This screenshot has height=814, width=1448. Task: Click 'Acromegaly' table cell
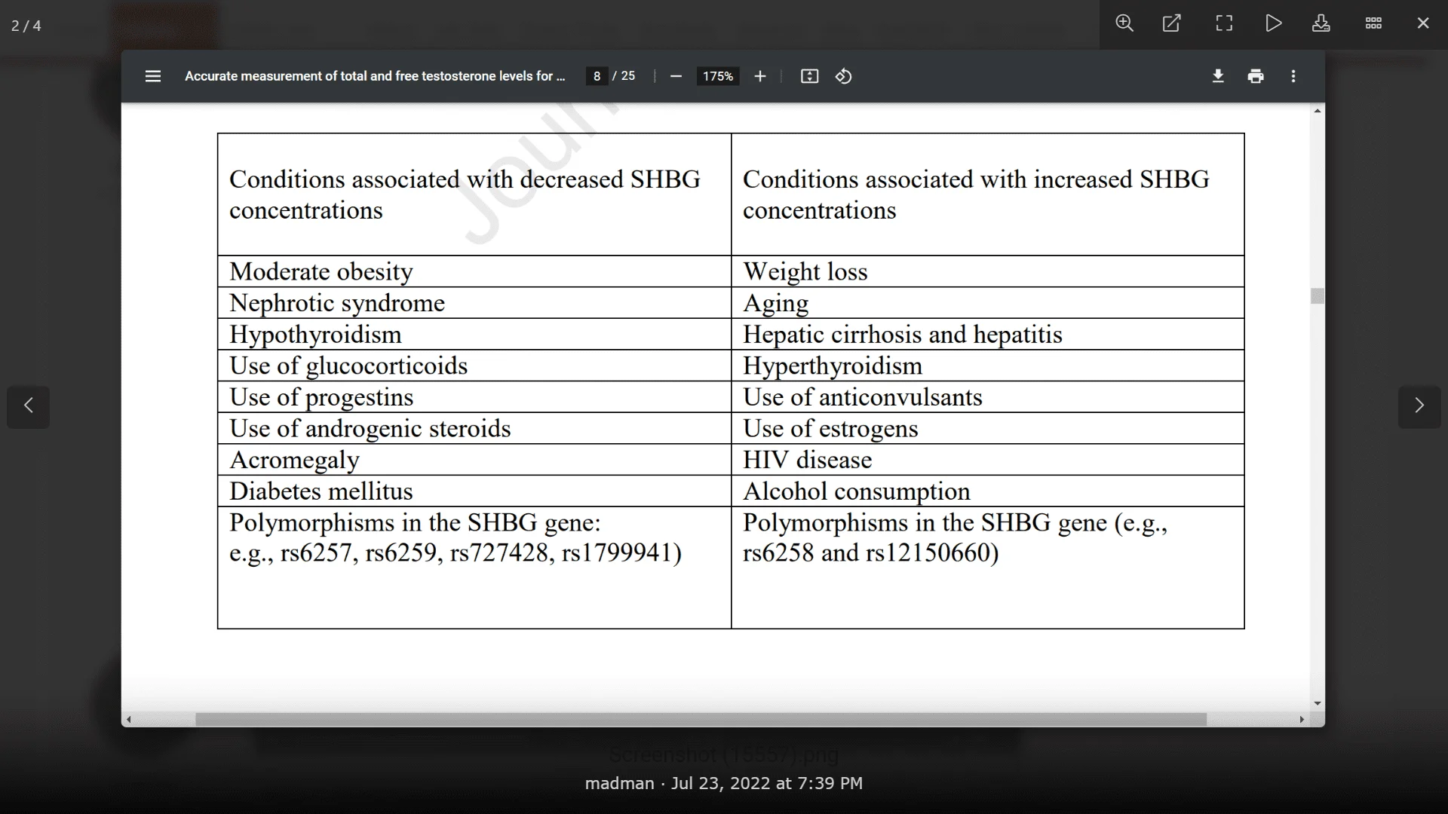pyautogui.click(x=474, y=460)
